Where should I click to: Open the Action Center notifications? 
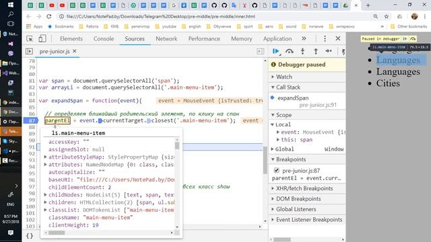[11, 233]
